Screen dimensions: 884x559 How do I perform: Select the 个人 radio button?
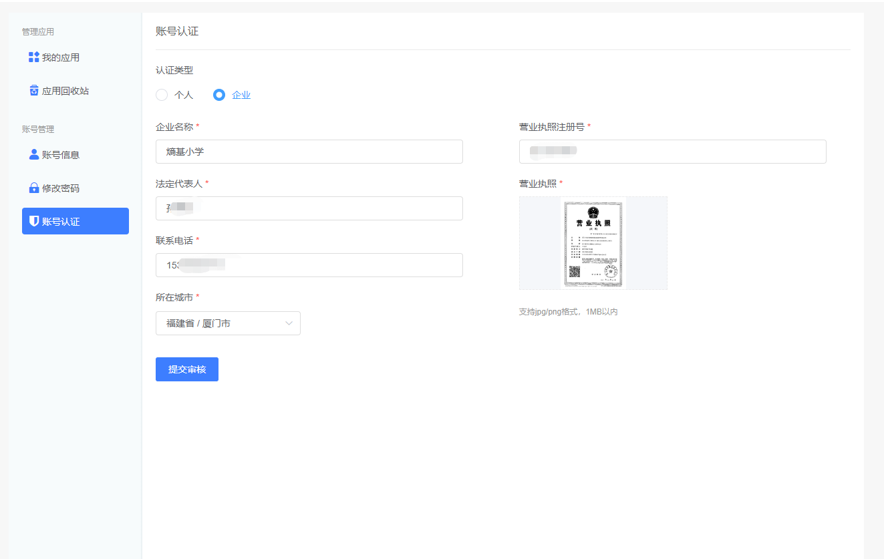161,94
